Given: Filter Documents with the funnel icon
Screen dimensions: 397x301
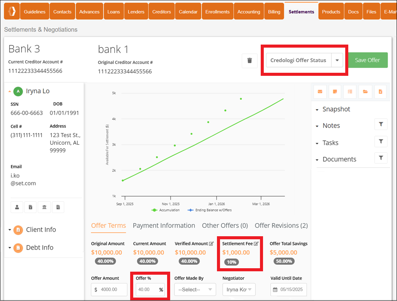Looking at the screenshot, I should coord(381,158).
